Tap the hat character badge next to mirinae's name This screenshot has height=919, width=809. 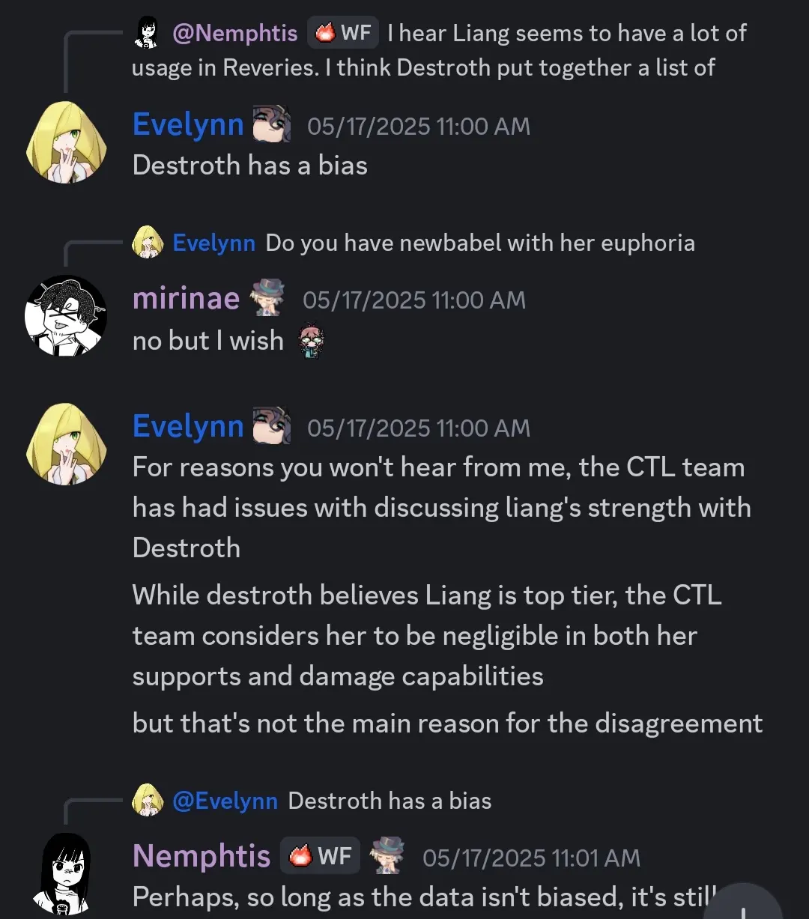[x=267, y=298]
